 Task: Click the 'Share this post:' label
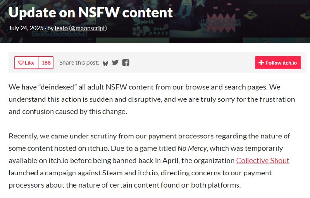pyautogui.click(x=79, y=63)
